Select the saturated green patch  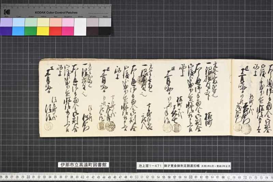31,31
